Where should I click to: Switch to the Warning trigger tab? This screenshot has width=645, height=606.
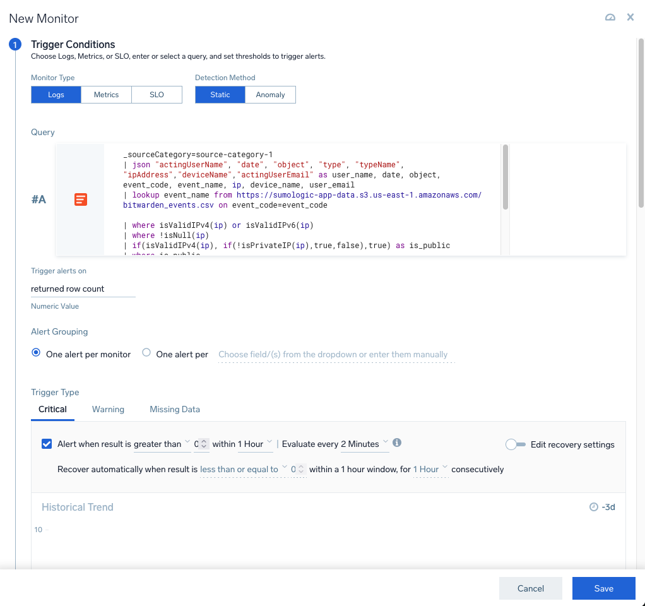click(x=108, y=409)
